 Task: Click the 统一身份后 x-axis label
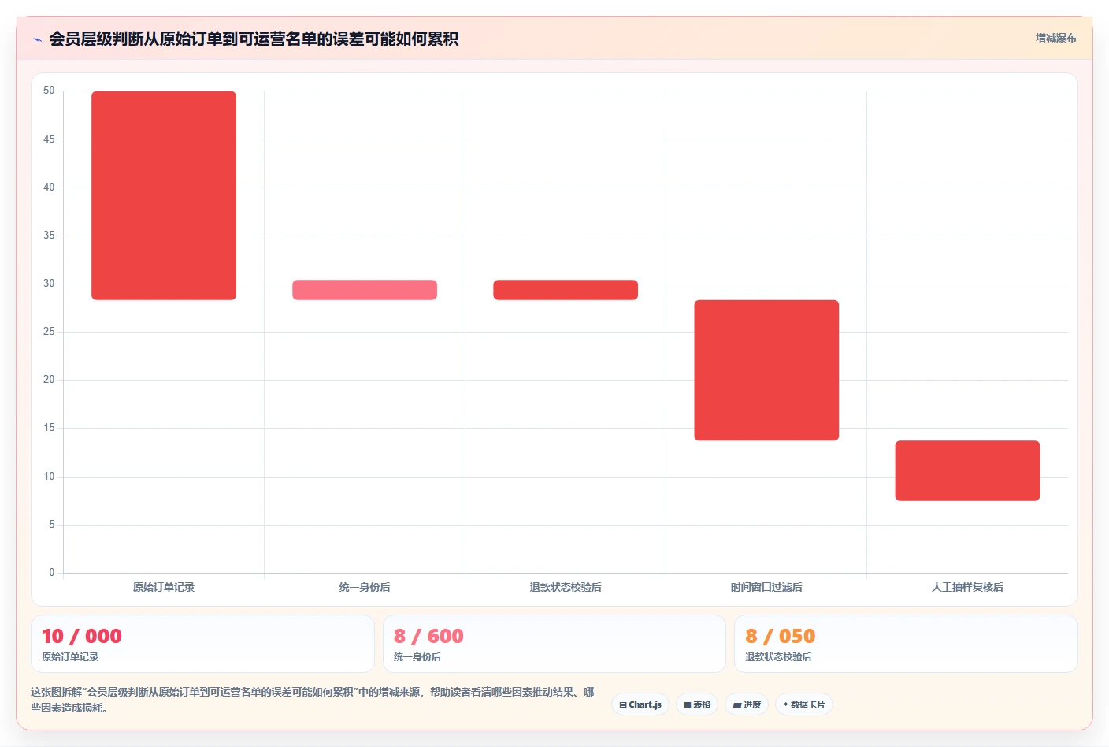click(x=365, y=587)
